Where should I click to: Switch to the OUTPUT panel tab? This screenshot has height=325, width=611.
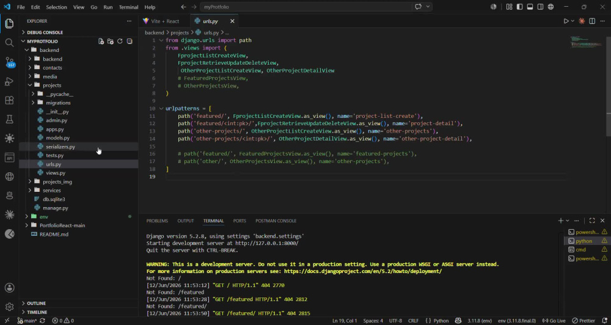(x=186, y=221)
